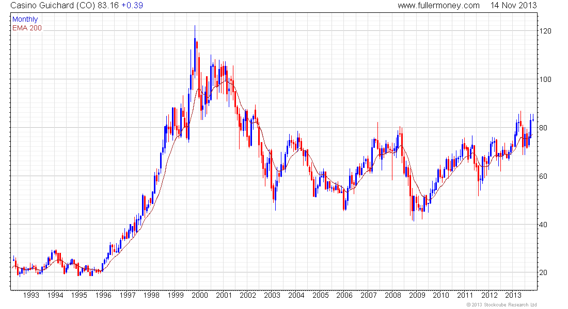Click the 1993 year label

click(x=31, y=295)
